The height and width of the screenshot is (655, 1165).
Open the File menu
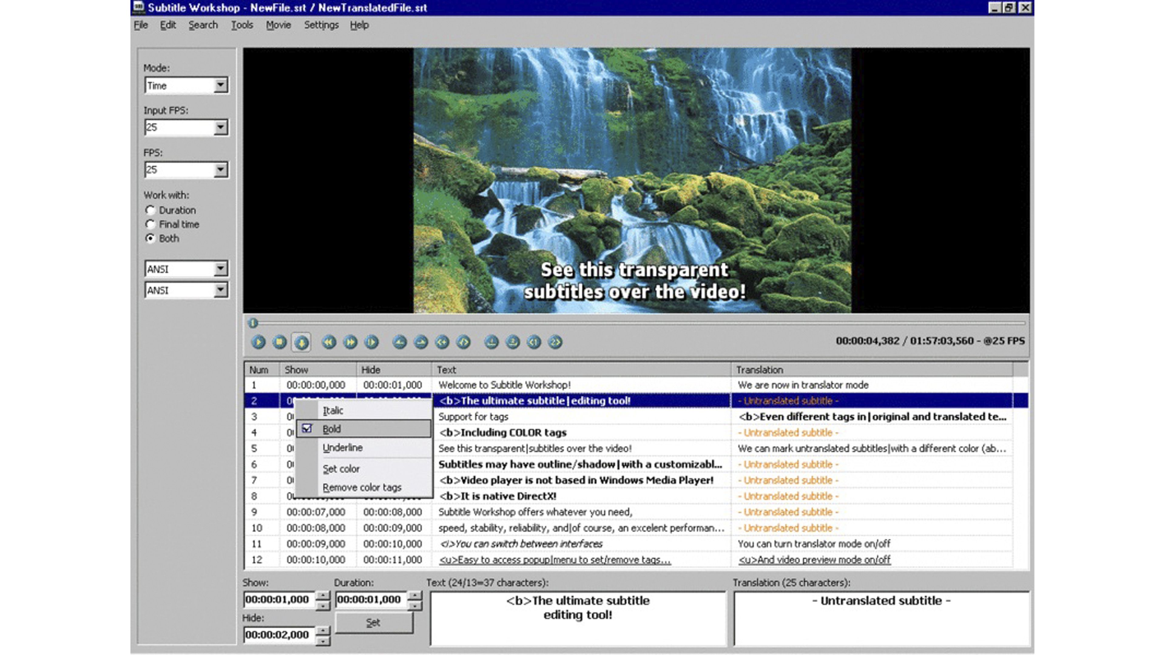click(x=141, y=25)
